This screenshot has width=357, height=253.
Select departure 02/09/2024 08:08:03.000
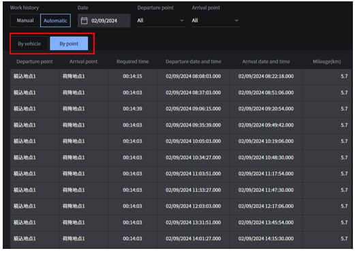(x=193, y=76)
